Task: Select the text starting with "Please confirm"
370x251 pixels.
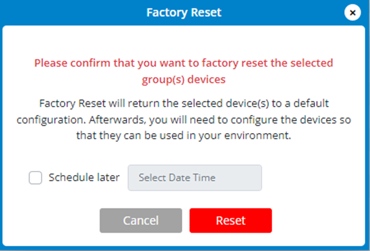Action: (184, 63)
